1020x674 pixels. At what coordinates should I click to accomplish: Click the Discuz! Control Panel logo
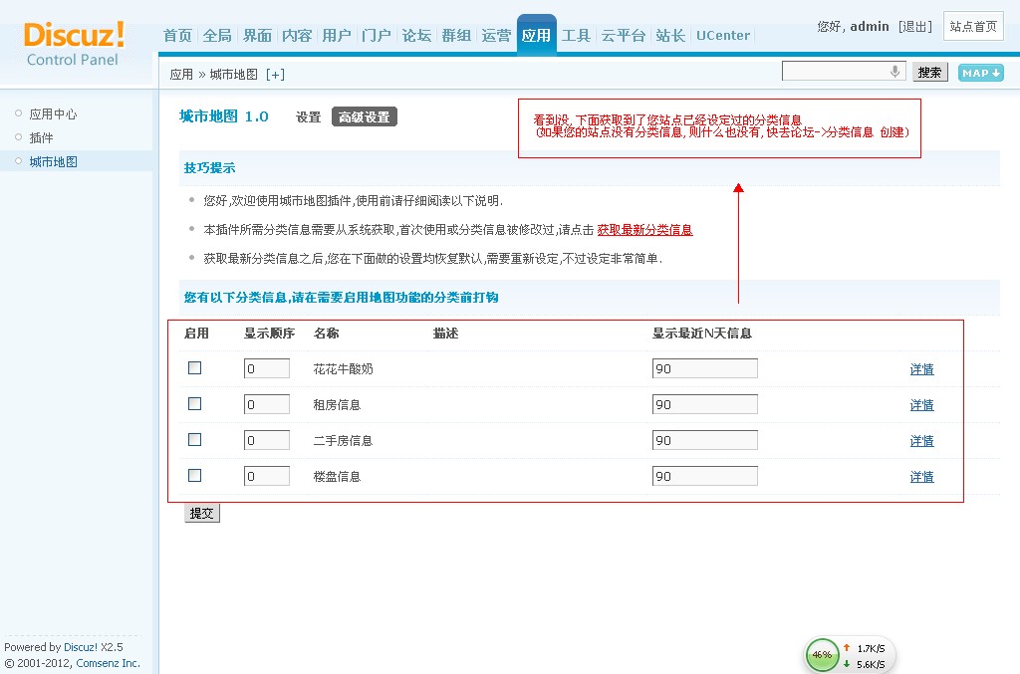coord(74,43)
